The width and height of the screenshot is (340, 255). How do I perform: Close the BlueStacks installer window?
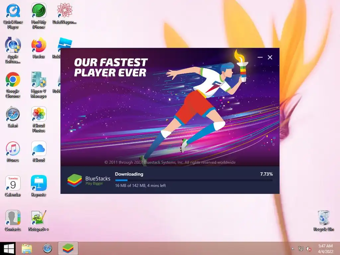click(x=270, y=57)
